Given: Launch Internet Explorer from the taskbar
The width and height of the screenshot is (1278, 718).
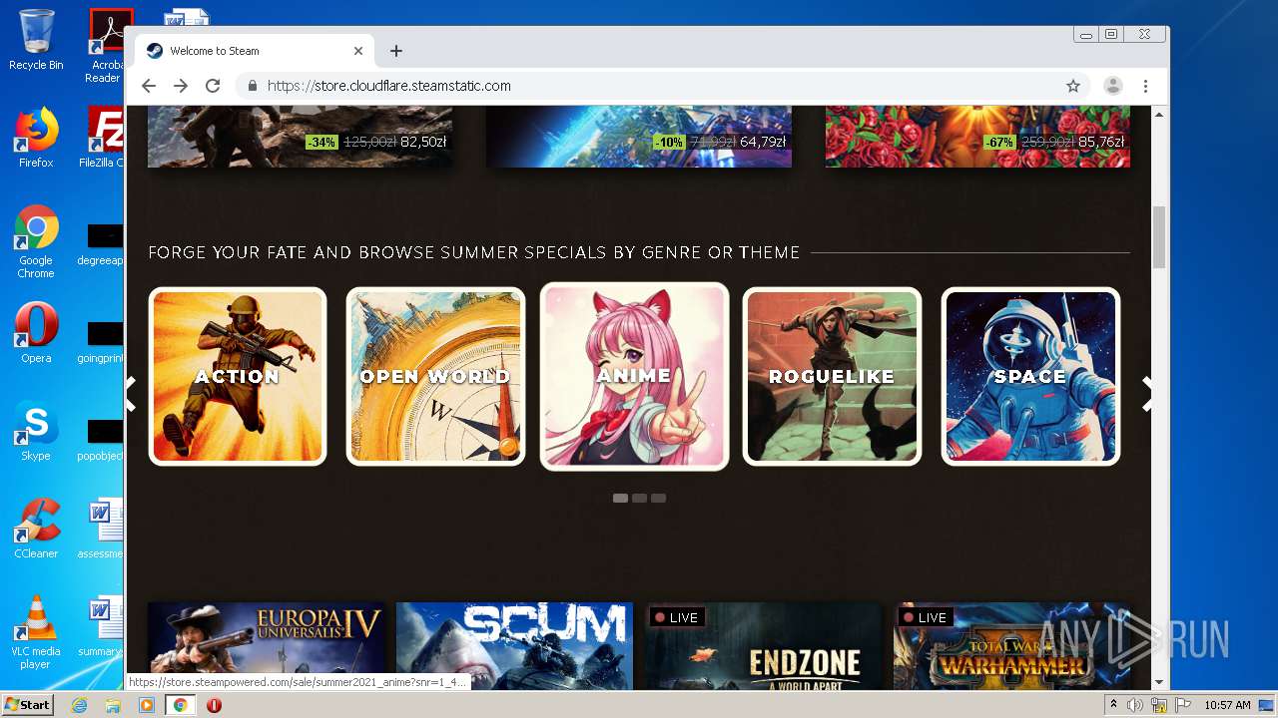Looking at the screenshot, I should point(79,705).
